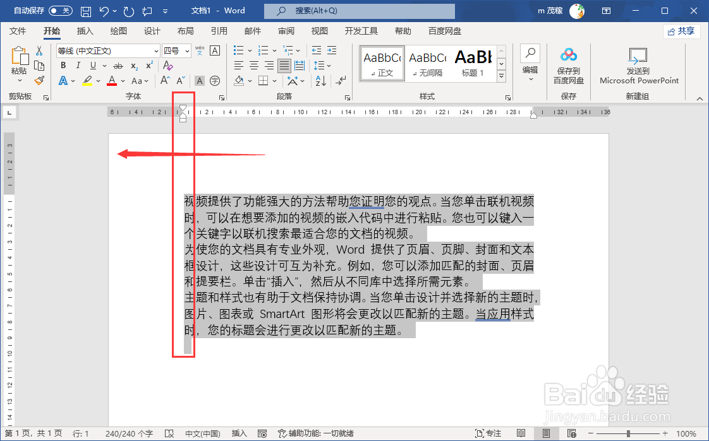Open the 文件 menu tab
The height and width of the screenshot is (441, 709).
tap(18, 31)
